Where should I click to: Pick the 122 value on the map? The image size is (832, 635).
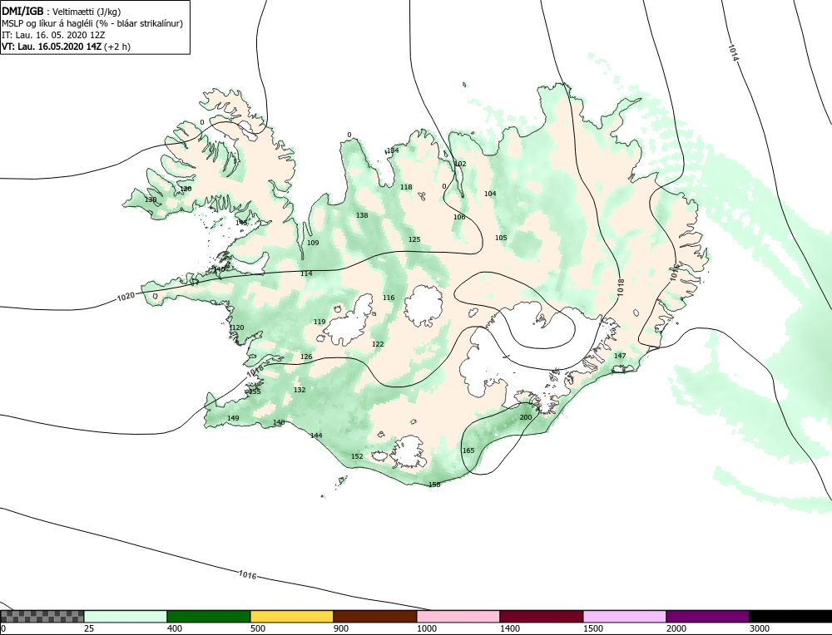point(378,344)
